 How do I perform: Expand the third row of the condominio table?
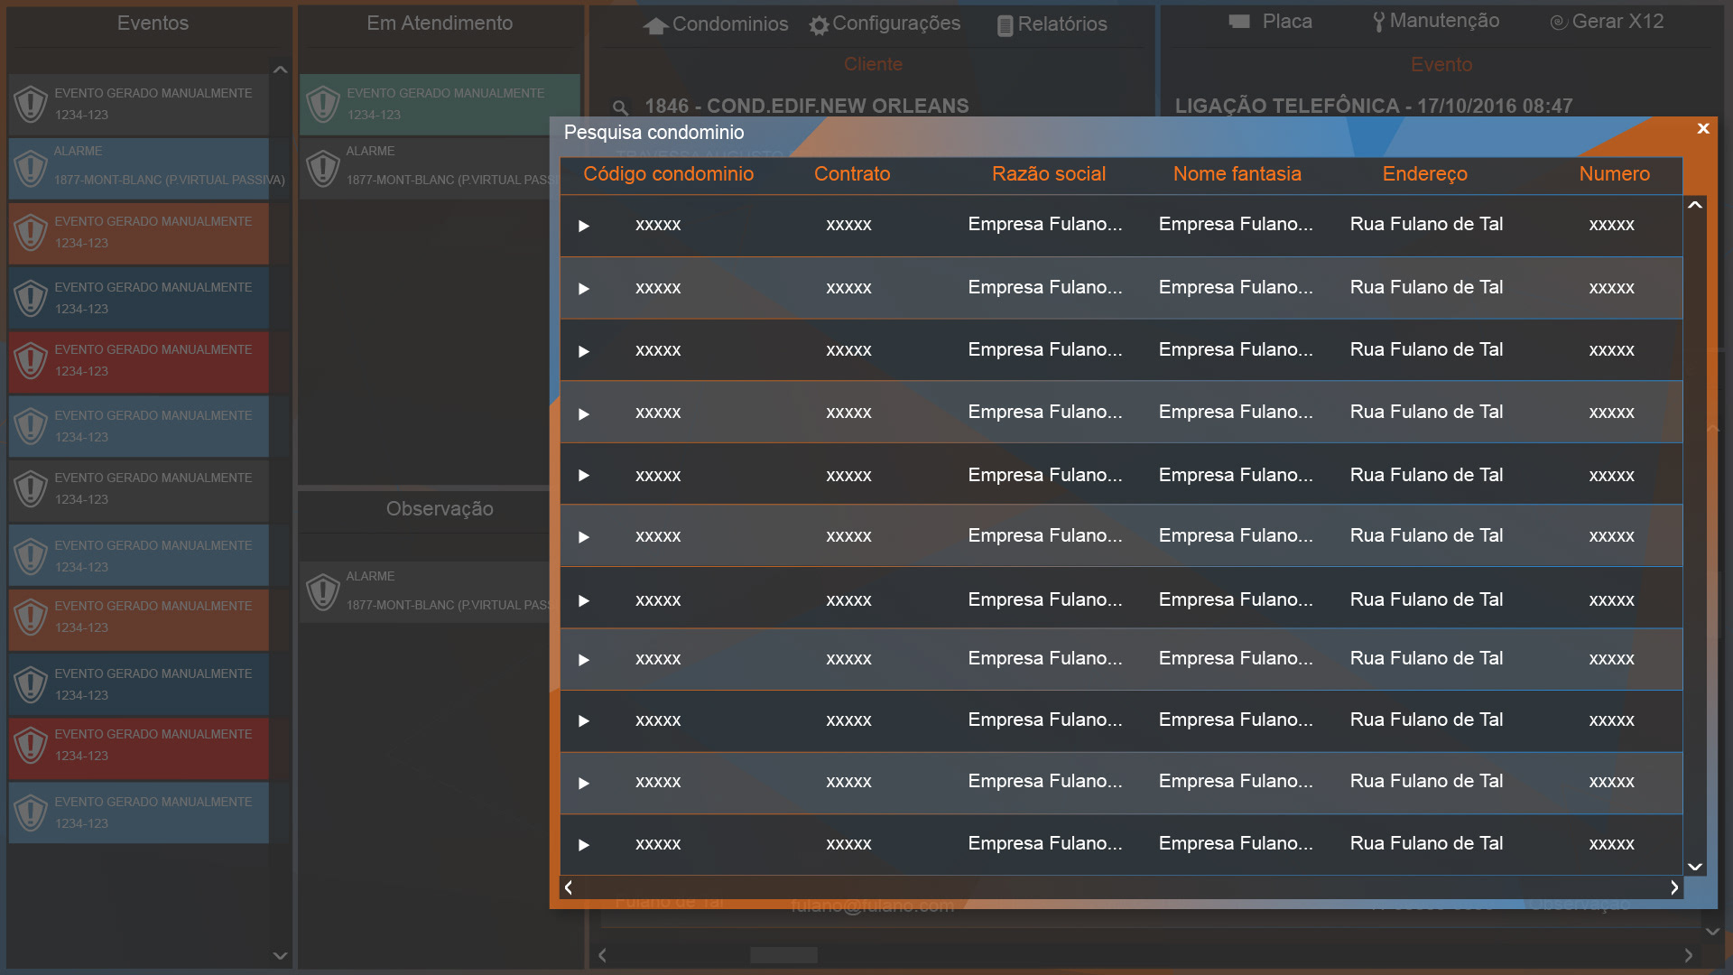point(584,351)
